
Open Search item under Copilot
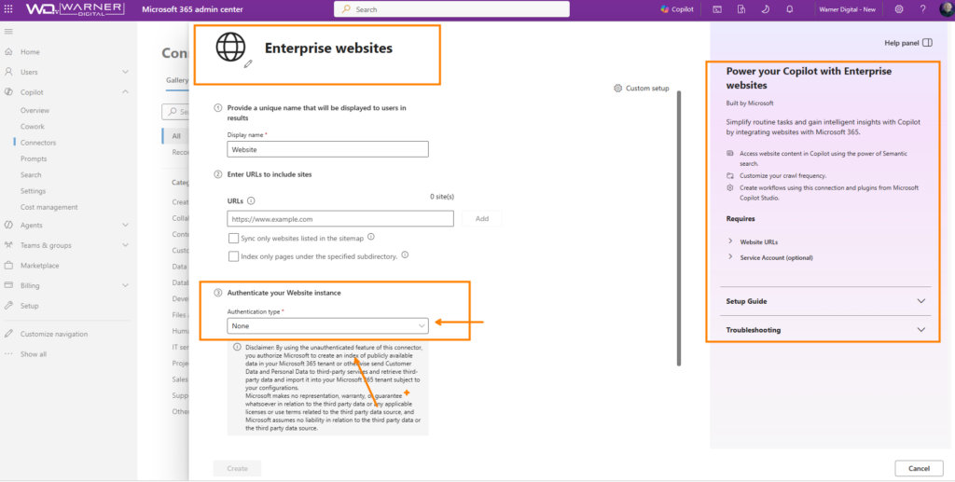click(31, 174)
